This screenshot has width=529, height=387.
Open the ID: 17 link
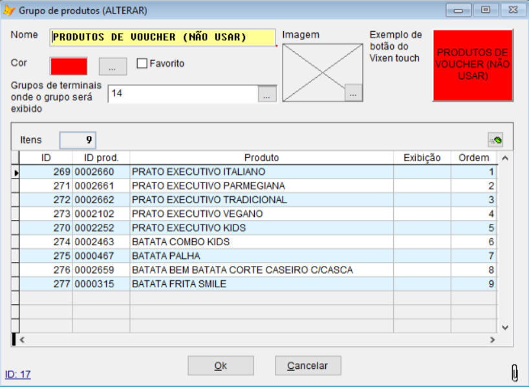(x=17, y=374)
